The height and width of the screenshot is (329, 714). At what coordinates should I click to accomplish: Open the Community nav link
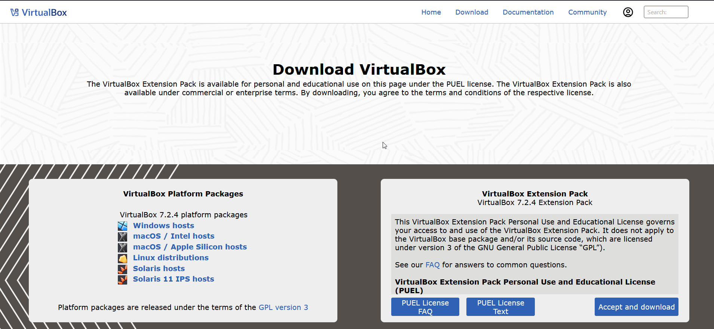coord(587,12)
